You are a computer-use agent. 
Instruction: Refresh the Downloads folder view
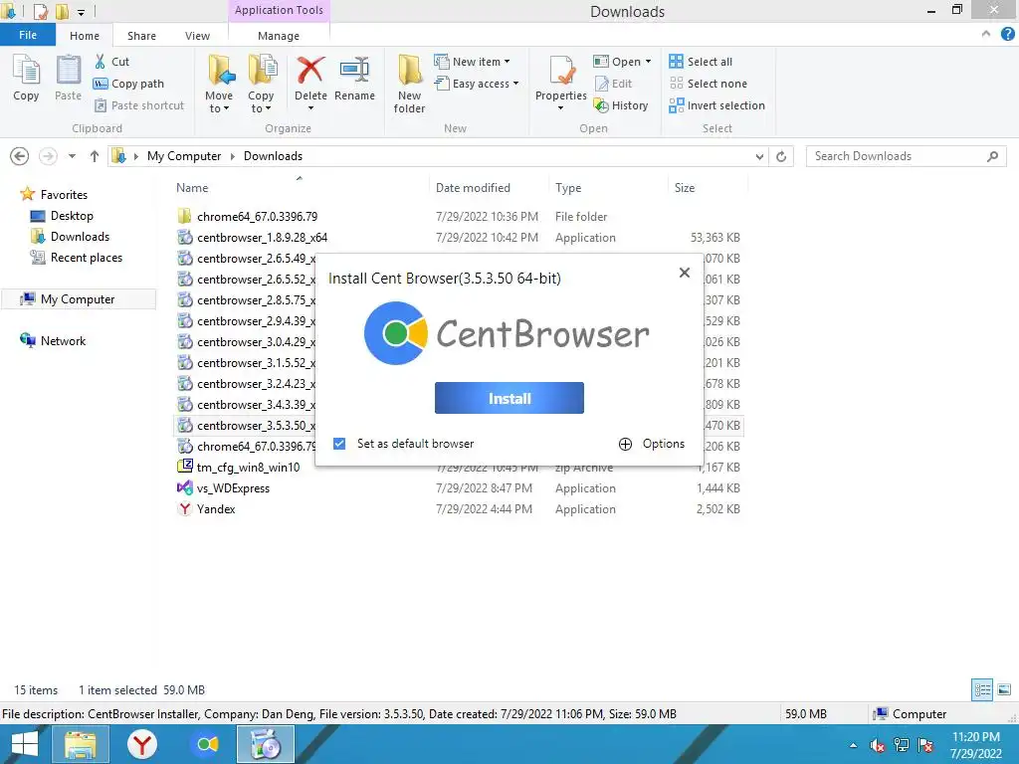tap(781, 156)
